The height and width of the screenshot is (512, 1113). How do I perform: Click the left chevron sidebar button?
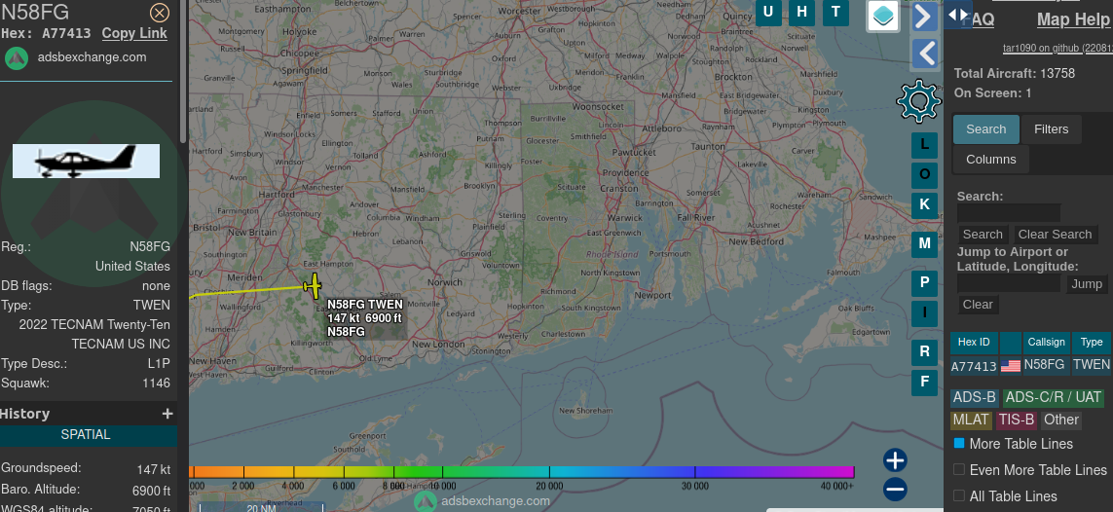(924, 54)
